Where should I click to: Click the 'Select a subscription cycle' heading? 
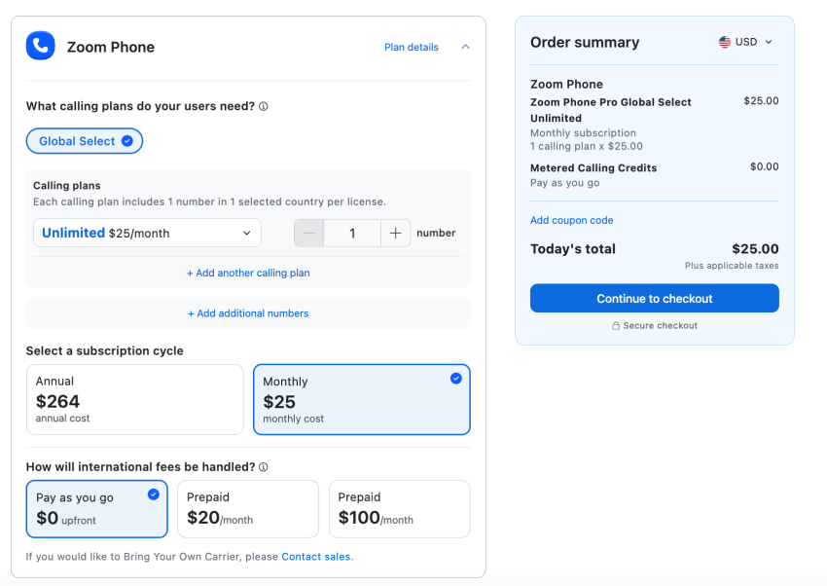pos(104,351)
